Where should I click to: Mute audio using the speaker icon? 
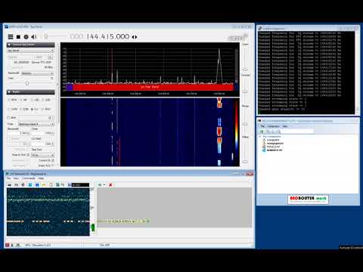34,37
